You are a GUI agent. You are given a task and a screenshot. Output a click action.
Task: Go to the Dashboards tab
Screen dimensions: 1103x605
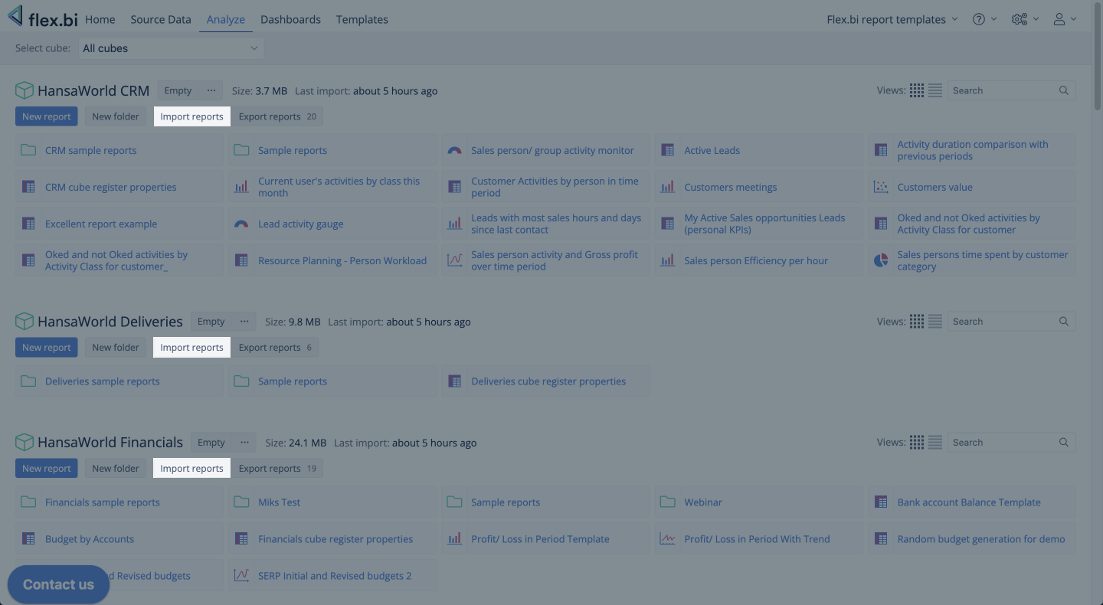click(x=290, y=20)
